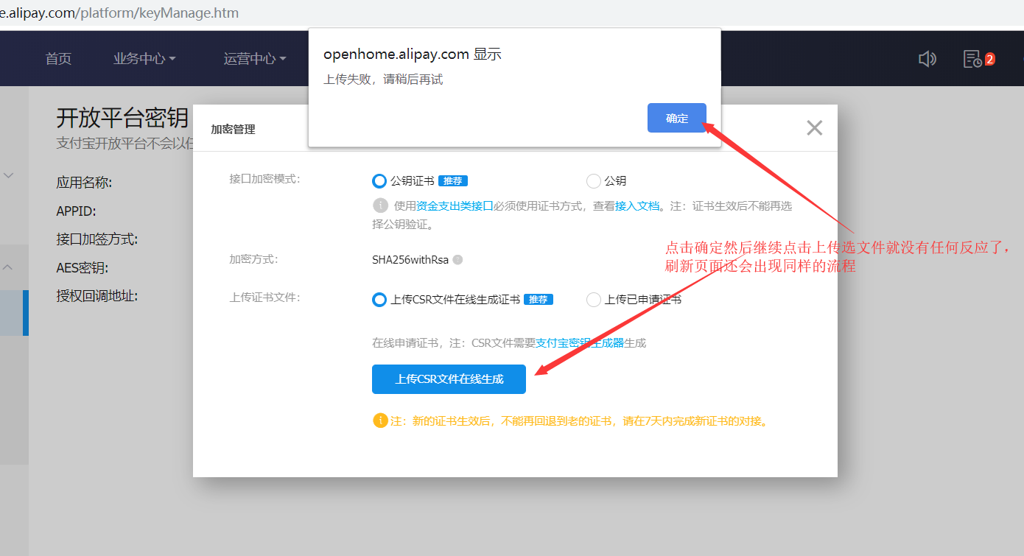Collapse the sidebar section with up chevron
The width and height of the screenshot is (1024, 556).
[x=9, y=267]
